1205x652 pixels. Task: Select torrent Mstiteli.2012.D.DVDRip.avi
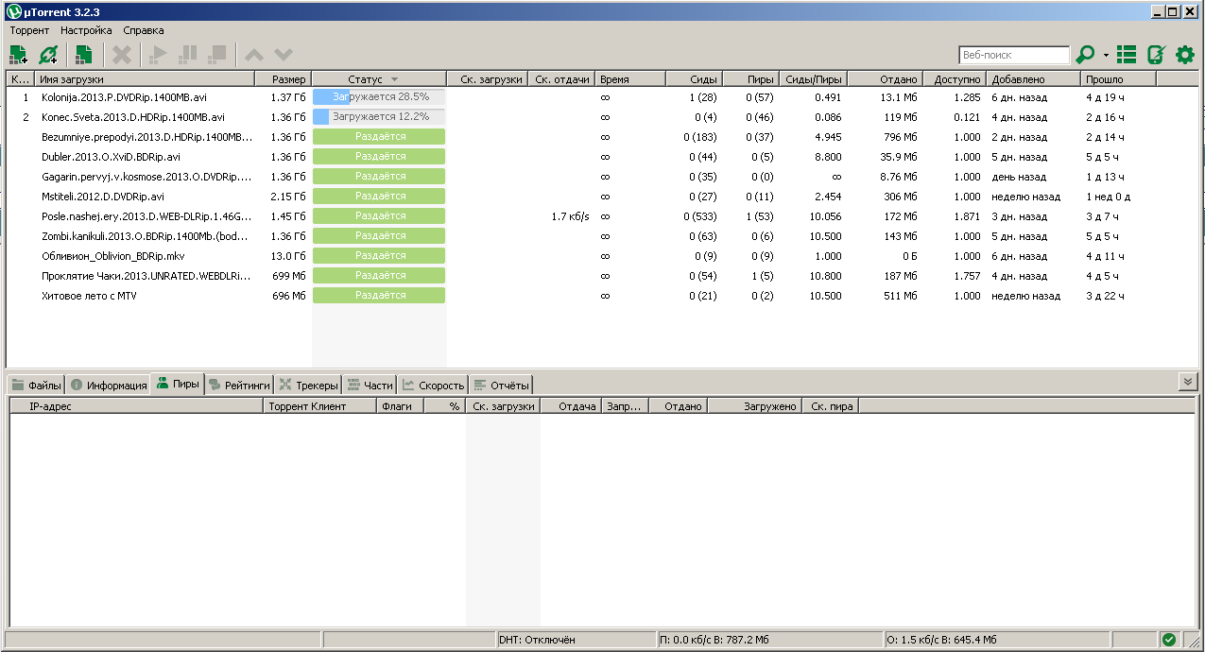pos(102,196)
